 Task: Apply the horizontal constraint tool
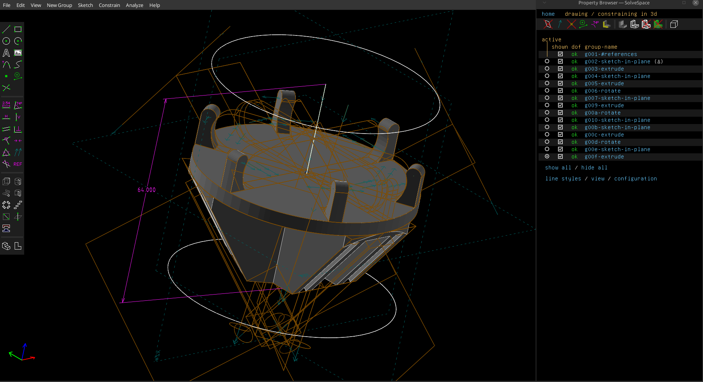(x=6, y=117)
